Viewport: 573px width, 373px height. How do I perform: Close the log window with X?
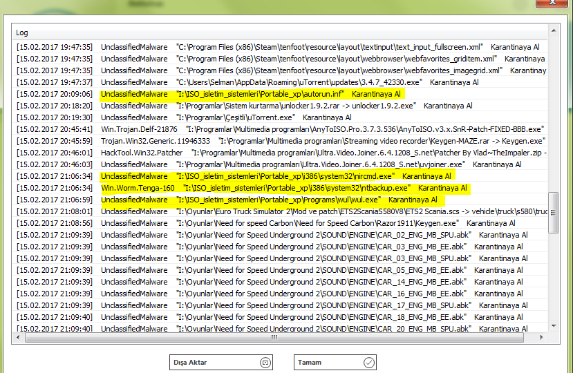(552, 3)
